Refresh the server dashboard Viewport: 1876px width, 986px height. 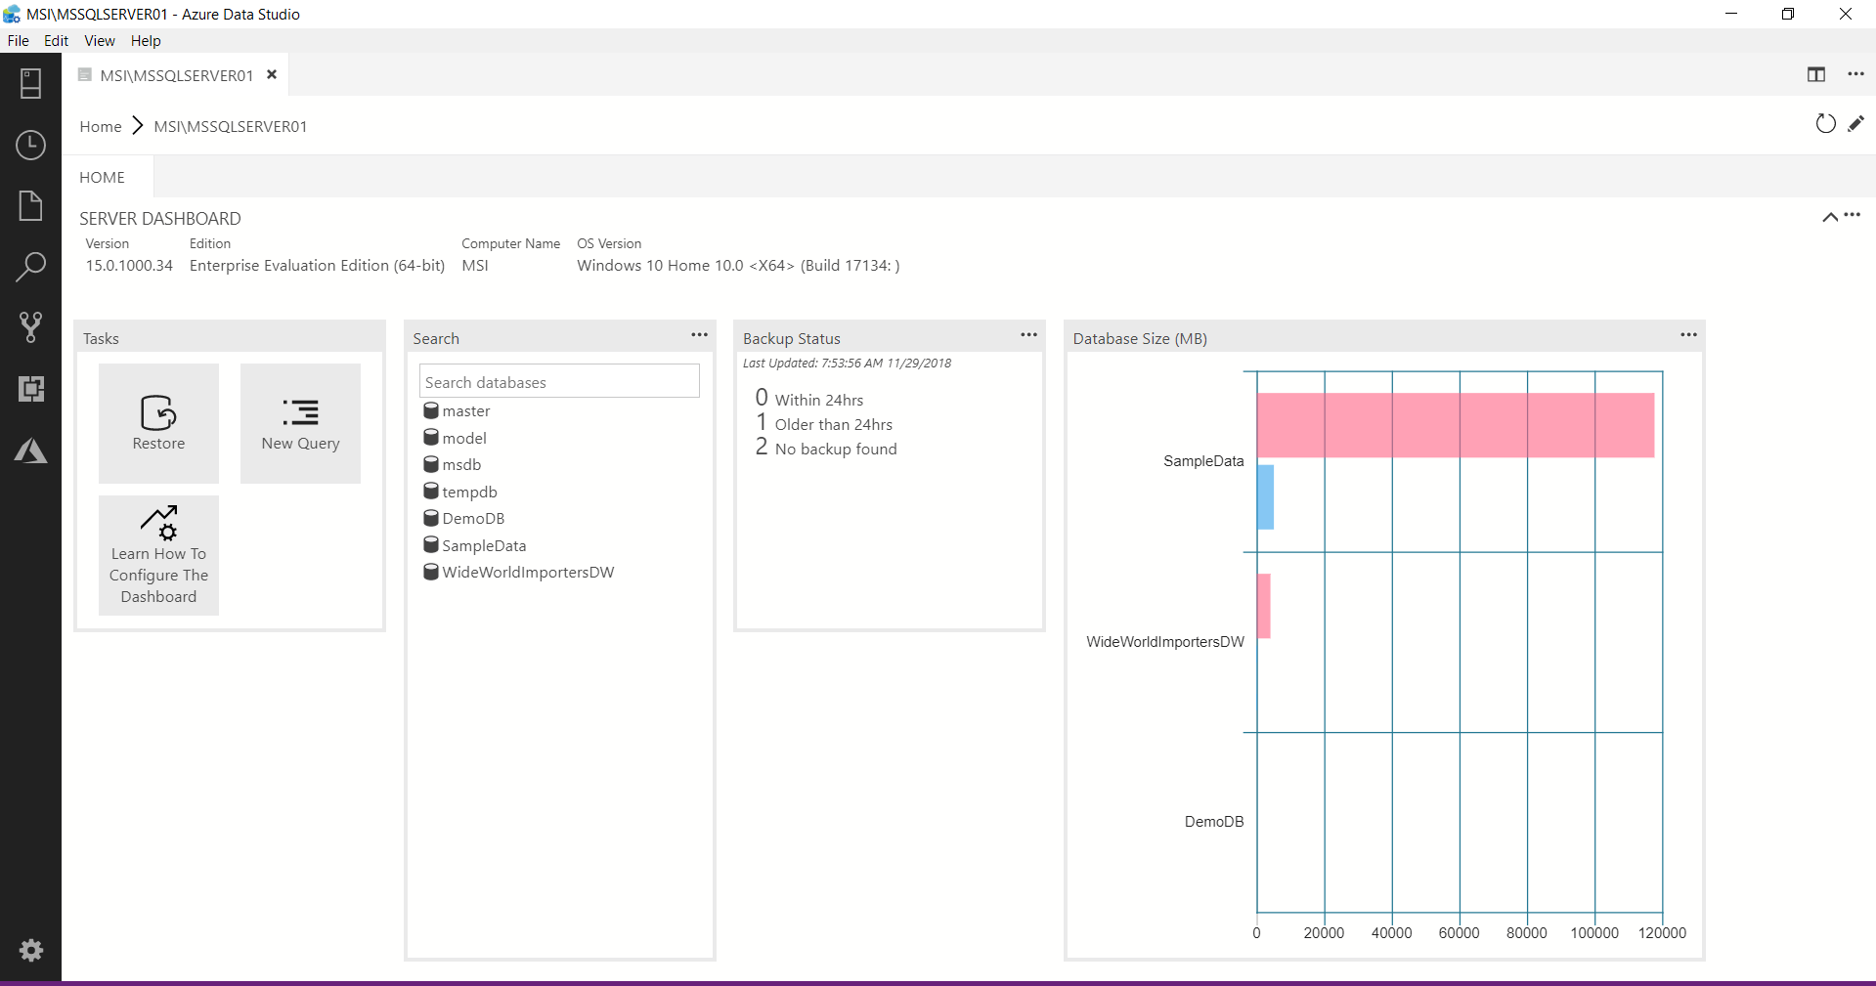1825,124
